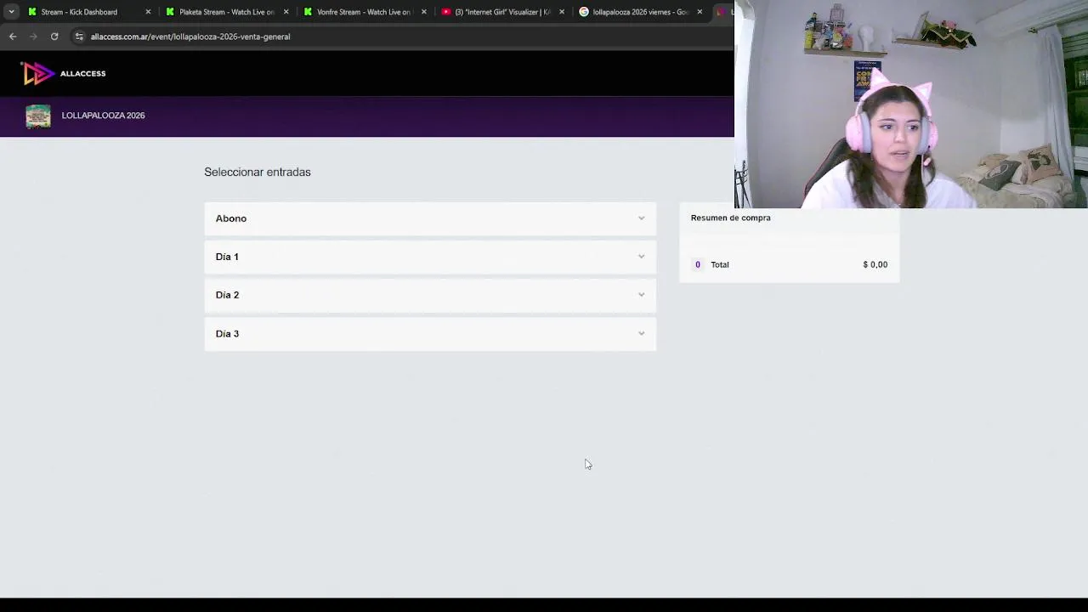Click the YouTube favicon on the Visualizer tab

pos(446,12)
